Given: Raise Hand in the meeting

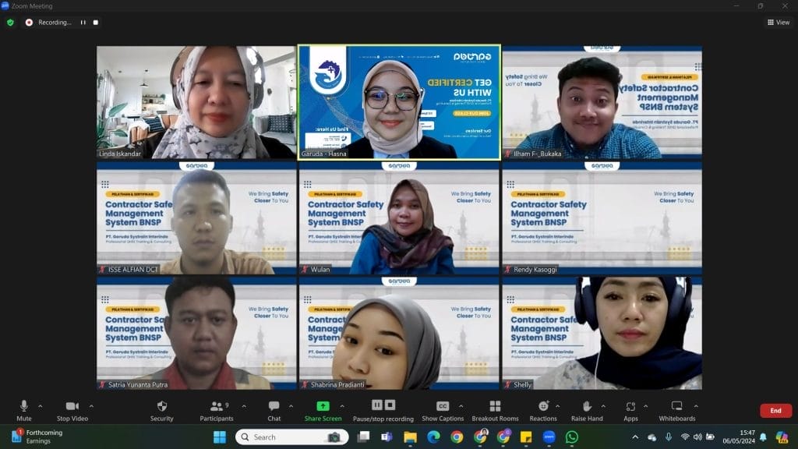Looking at the screenshot, I should [586, 410].
